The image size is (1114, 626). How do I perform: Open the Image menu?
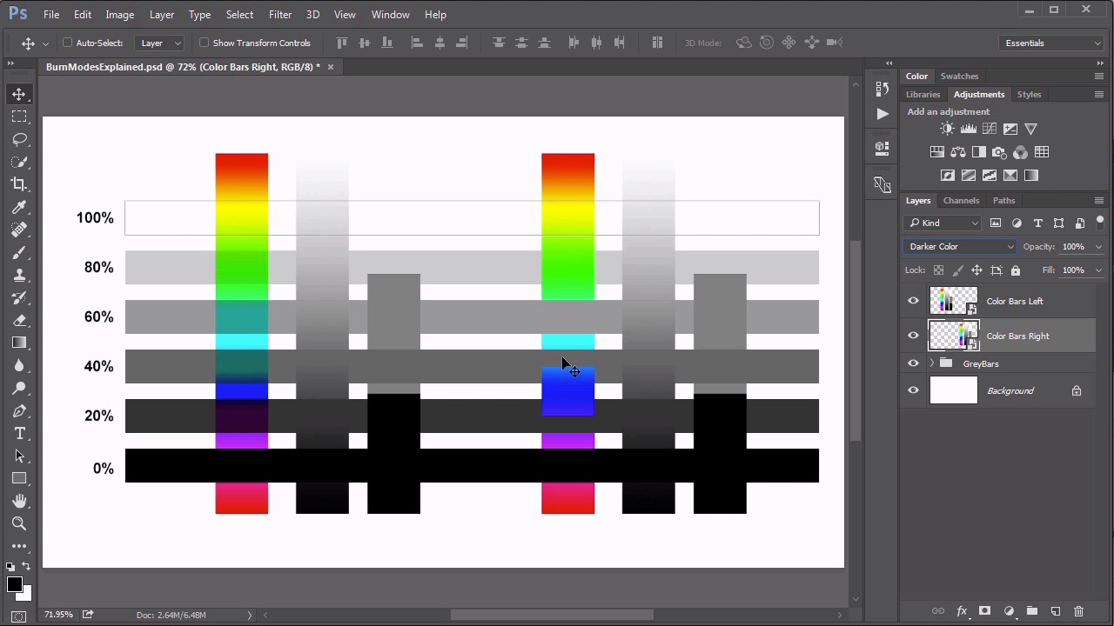pos(119,15)
